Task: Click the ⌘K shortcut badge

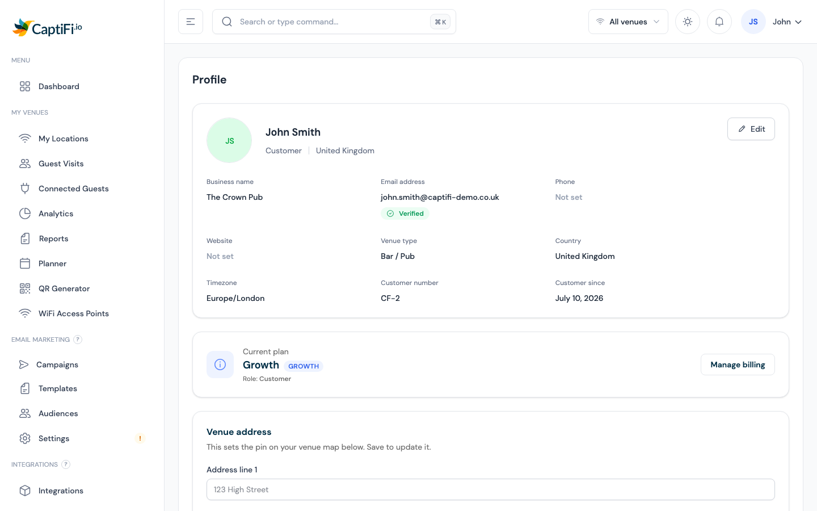Action: pos(440,22)
